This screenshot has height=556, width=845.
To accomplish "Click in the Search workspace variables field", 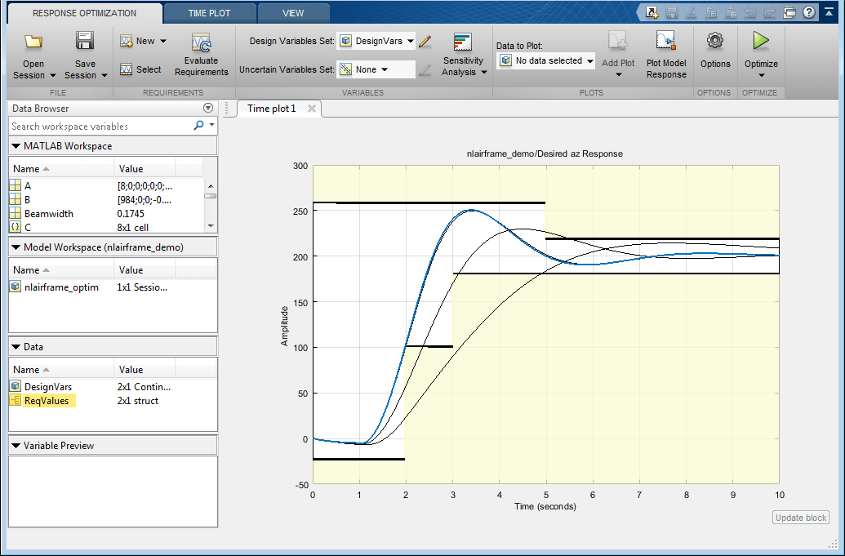I will tap(100, 127).
